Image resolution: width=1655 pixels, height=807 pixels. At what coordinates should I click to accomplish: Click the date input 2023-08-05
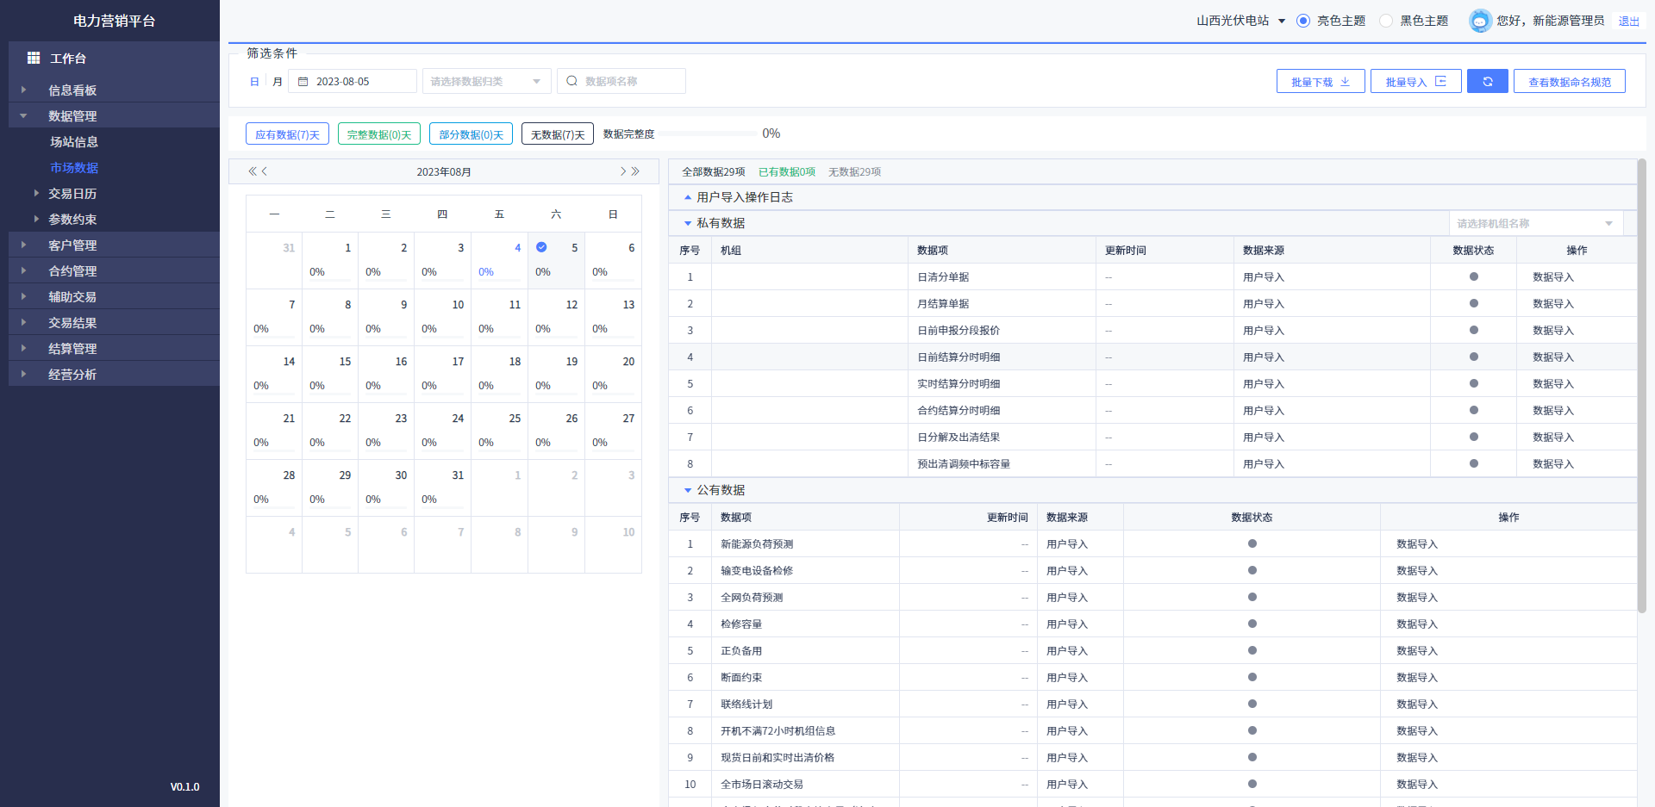point(353,81)
